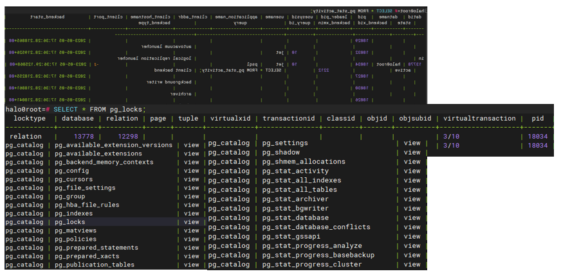This screenshot has width=561, height=276.
Task: Select the 'pg_publication_tables' entry
Action: tap(95, 265)
